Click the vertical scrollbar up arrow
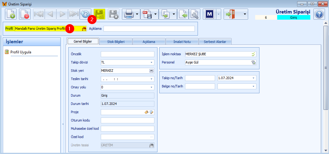Image resolution: width=329 pixels, height=154 pixels. click(326, 23)
